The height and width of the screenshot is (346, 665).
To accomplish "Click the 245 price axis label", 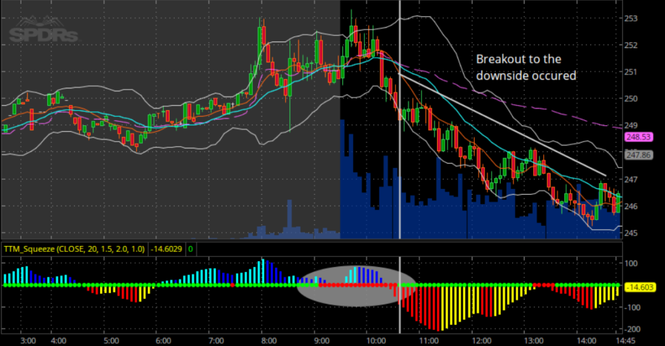I will 631,233.
